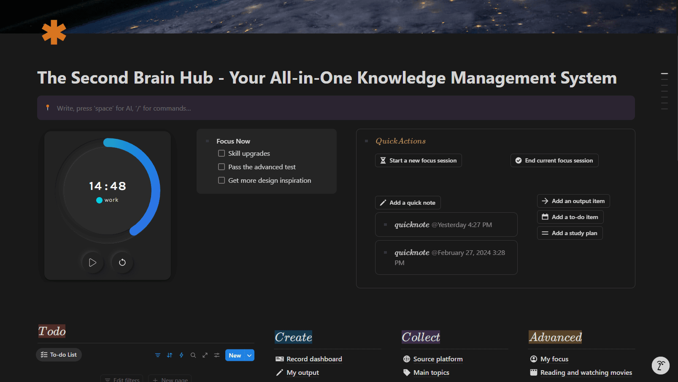Start the Pomodoro timer with play button

click(92, 263)
